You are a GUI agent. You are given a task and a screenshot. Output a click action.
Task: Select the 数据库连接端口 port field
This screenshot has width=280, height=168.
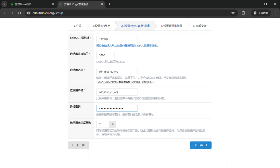pyautogui.click(x=105, y=55)
